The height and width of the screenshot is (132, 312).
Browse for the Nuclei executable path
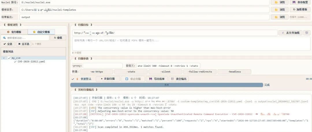280,2
